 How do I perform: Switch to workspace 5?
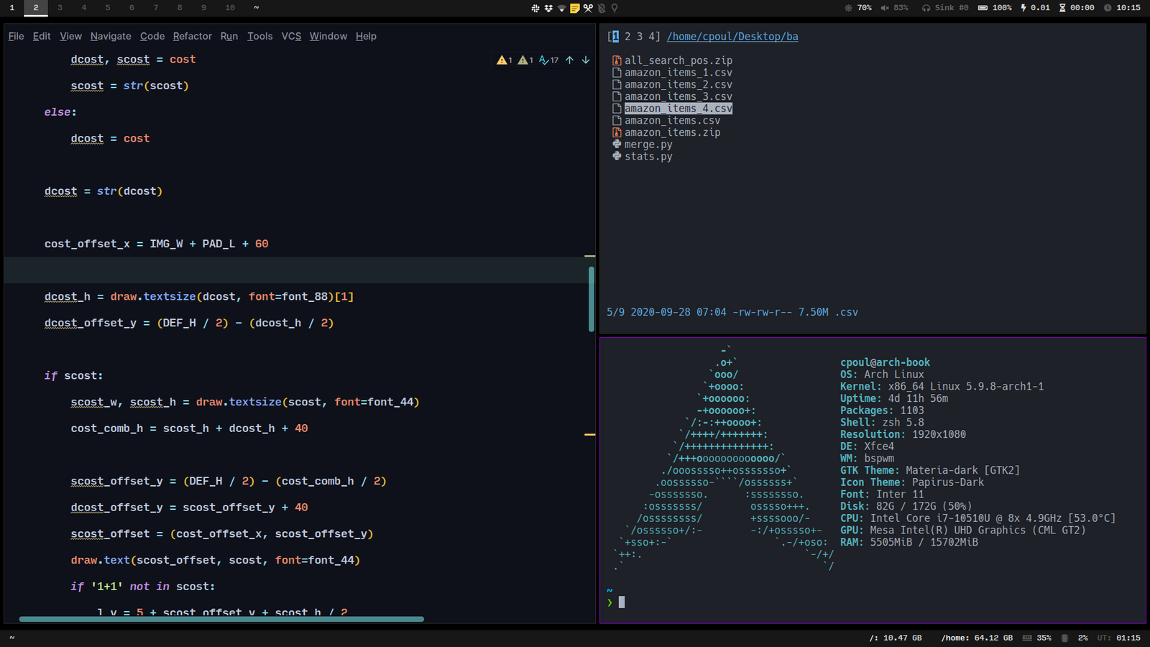(x=108, y=8)
